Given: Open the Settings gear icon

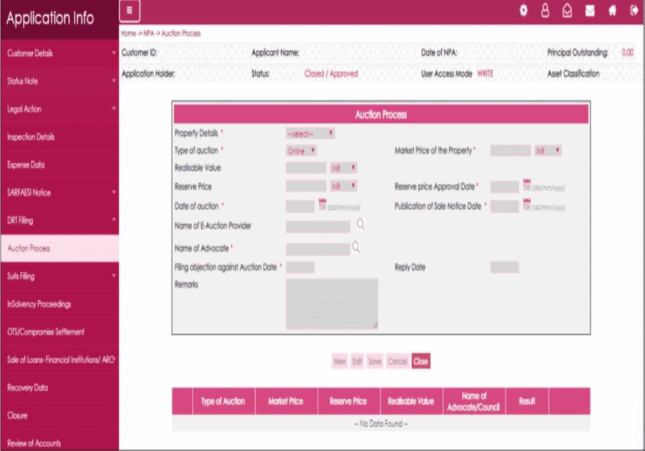Looking at the screenshot, I should click(525, 10).
